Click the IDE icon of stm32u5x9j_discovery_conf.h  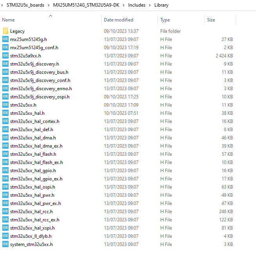(x=5, y=80)
